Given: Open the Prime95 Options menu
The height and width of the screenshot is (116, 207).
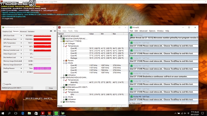Looking at the screenshot, I should coord(152,31).
